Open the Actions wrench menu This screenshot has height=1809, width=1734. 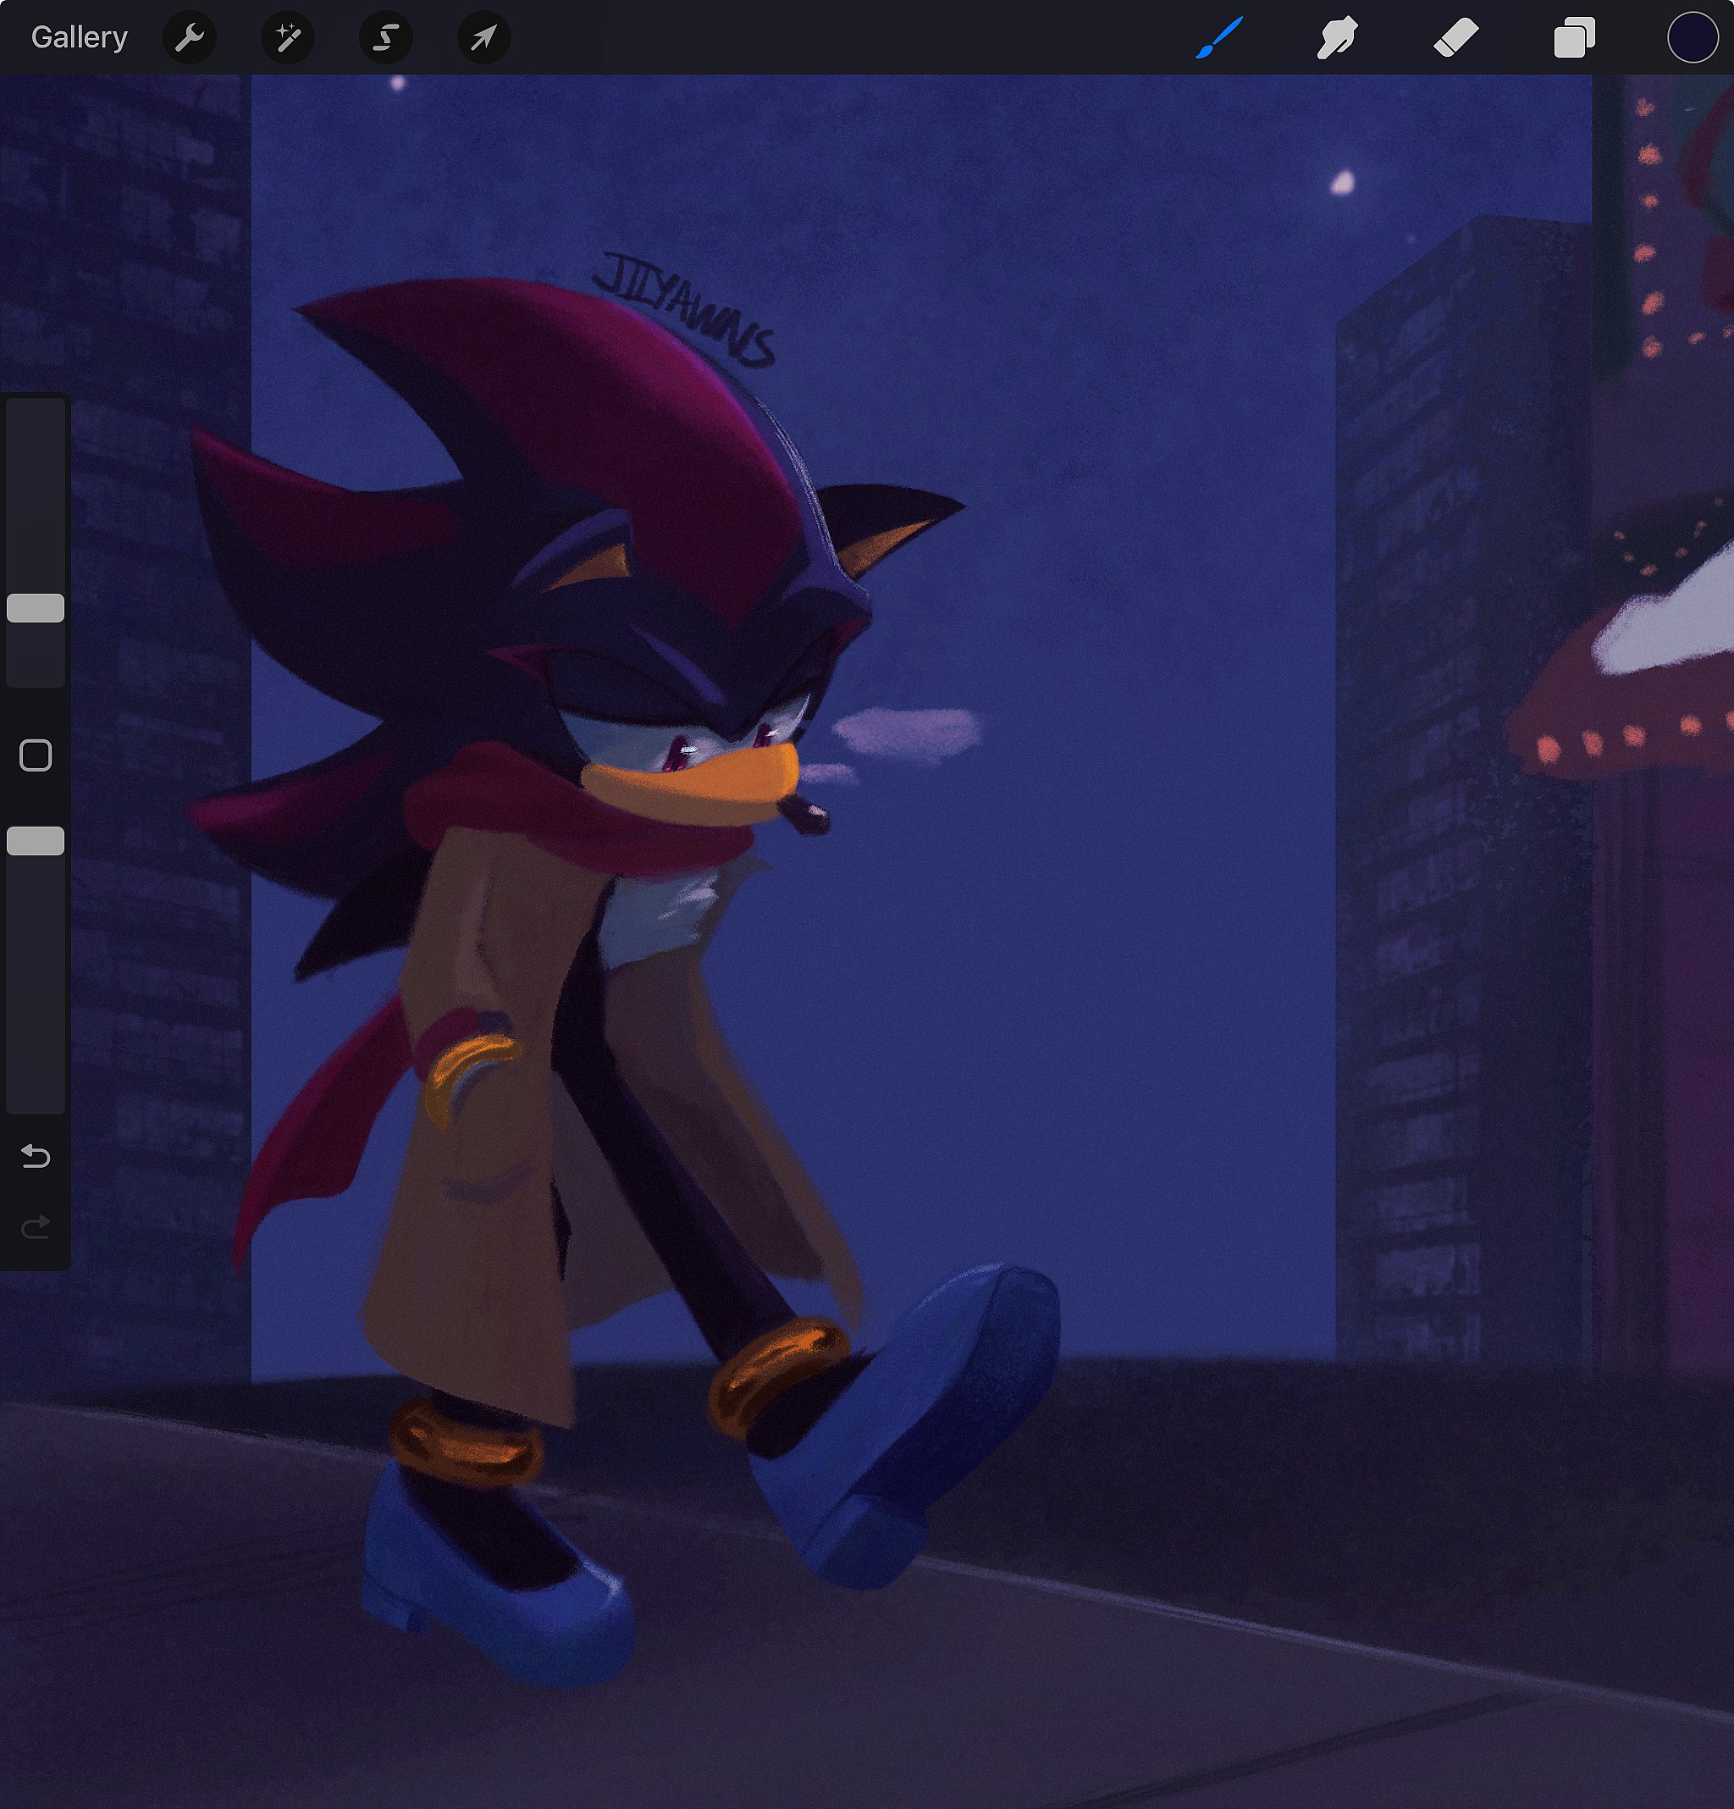point(189,38)
